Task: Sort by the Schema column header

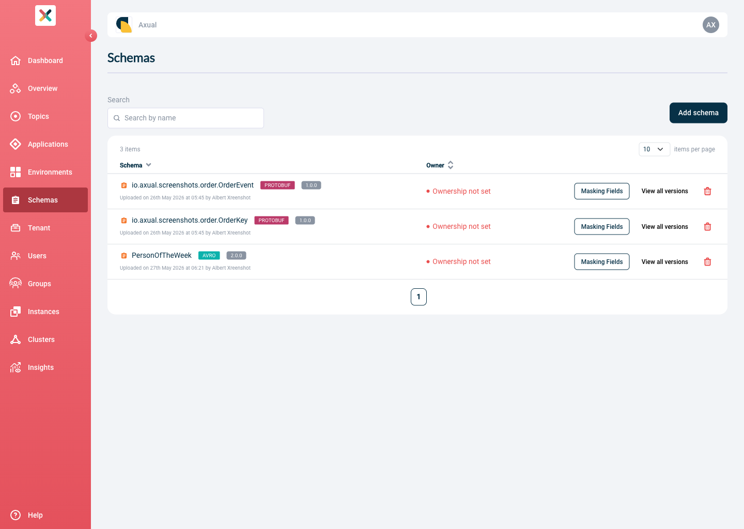Action: [x=135, y=165]
